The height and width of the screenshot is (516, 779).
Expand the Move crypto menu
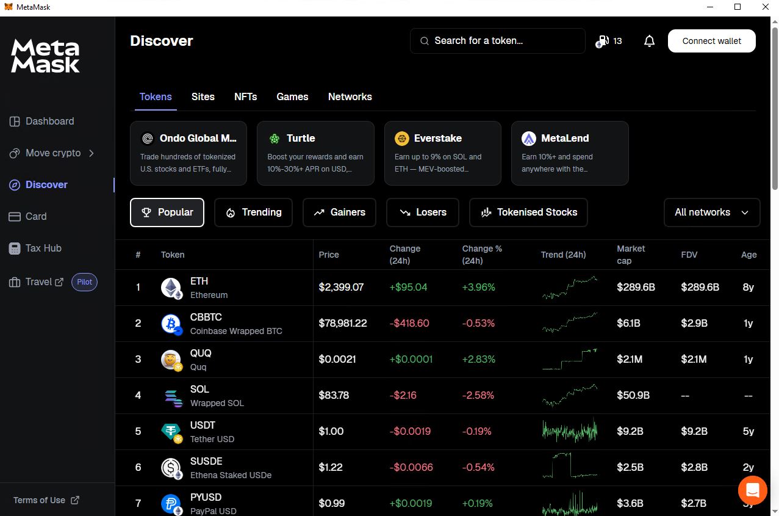(52, 153)
